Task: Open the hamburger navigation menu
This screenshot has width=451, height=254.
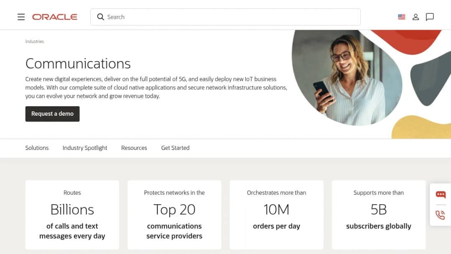Action: point(21,17)
